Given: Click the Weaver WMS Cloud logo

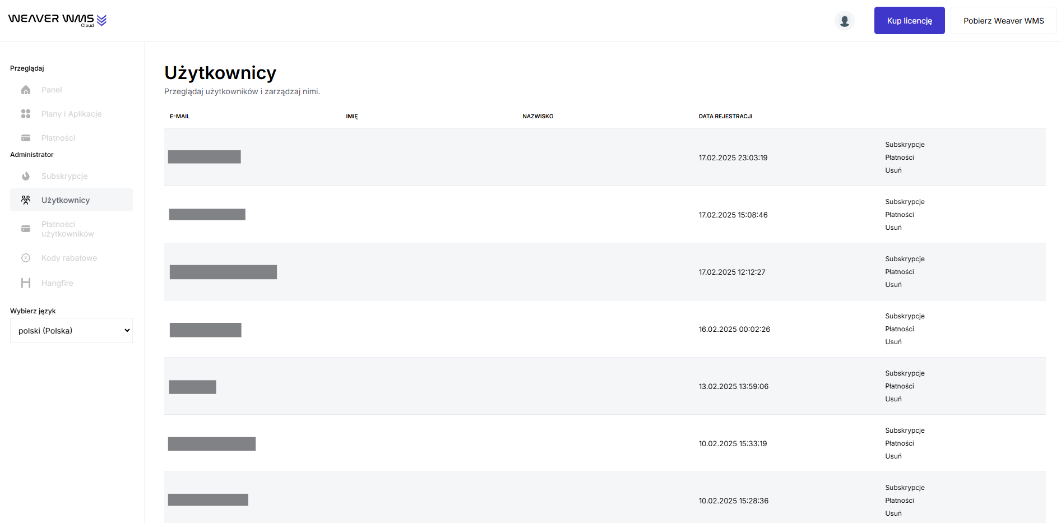Looking at the screenshot, I should click(57, 20).
